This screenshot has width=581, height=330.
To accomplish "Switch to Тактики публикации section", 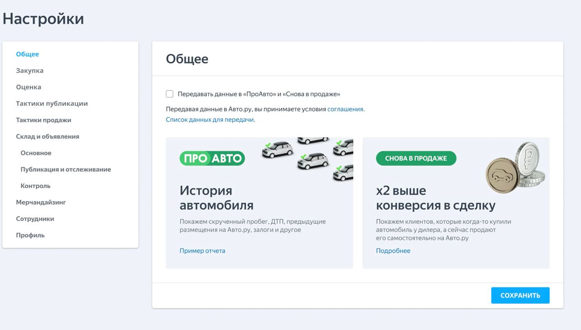I will [52, 103].
